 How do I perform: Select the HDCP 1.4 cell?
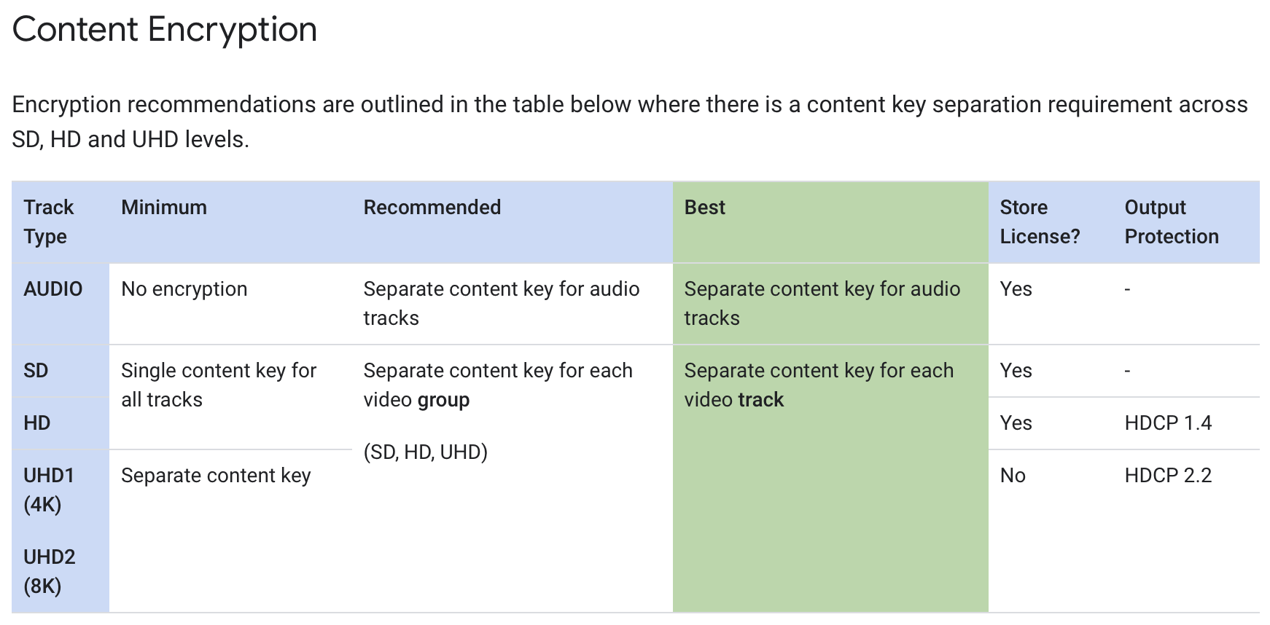pos(1168,423)
